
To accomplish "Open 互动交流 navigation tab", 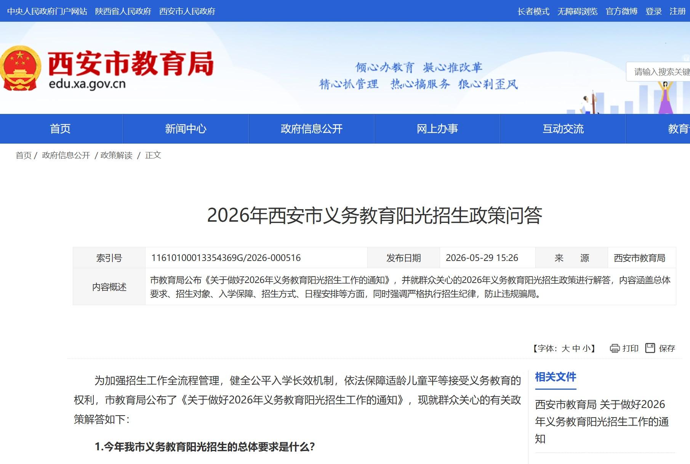I will 563,129.
